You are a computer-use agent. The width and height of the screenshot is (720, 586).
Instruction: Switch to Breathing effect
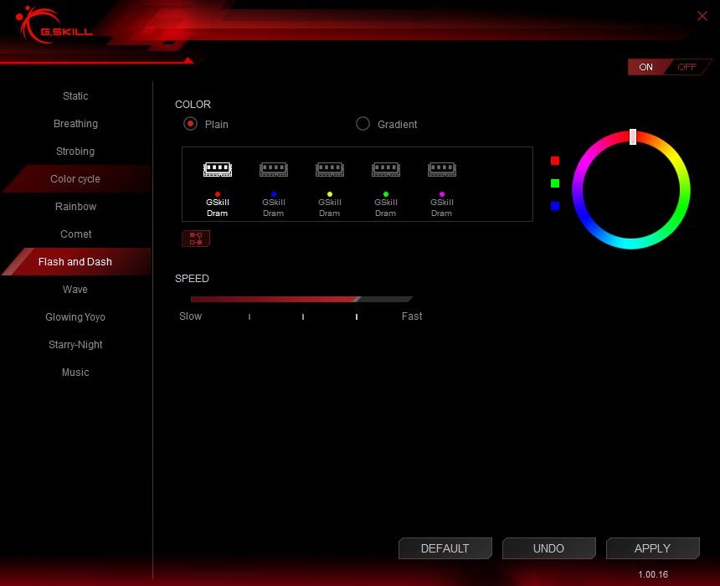(75, 124)
